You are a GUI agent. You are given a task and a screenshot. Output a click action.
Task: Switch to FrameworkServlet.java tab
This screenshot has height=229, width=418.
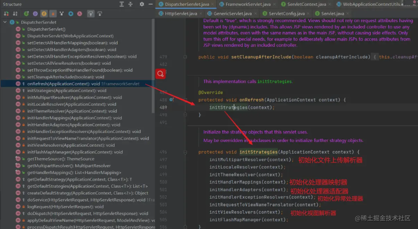pos(248,4)
